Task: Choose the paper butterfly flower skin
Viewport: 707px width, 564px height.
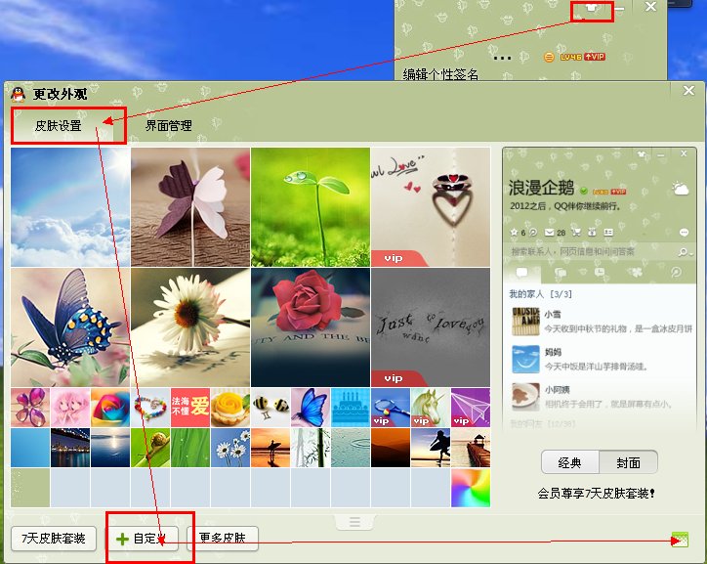Action: click(190, 207)
